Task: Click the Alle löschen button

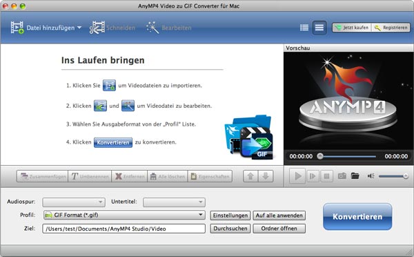Action: 168,176
